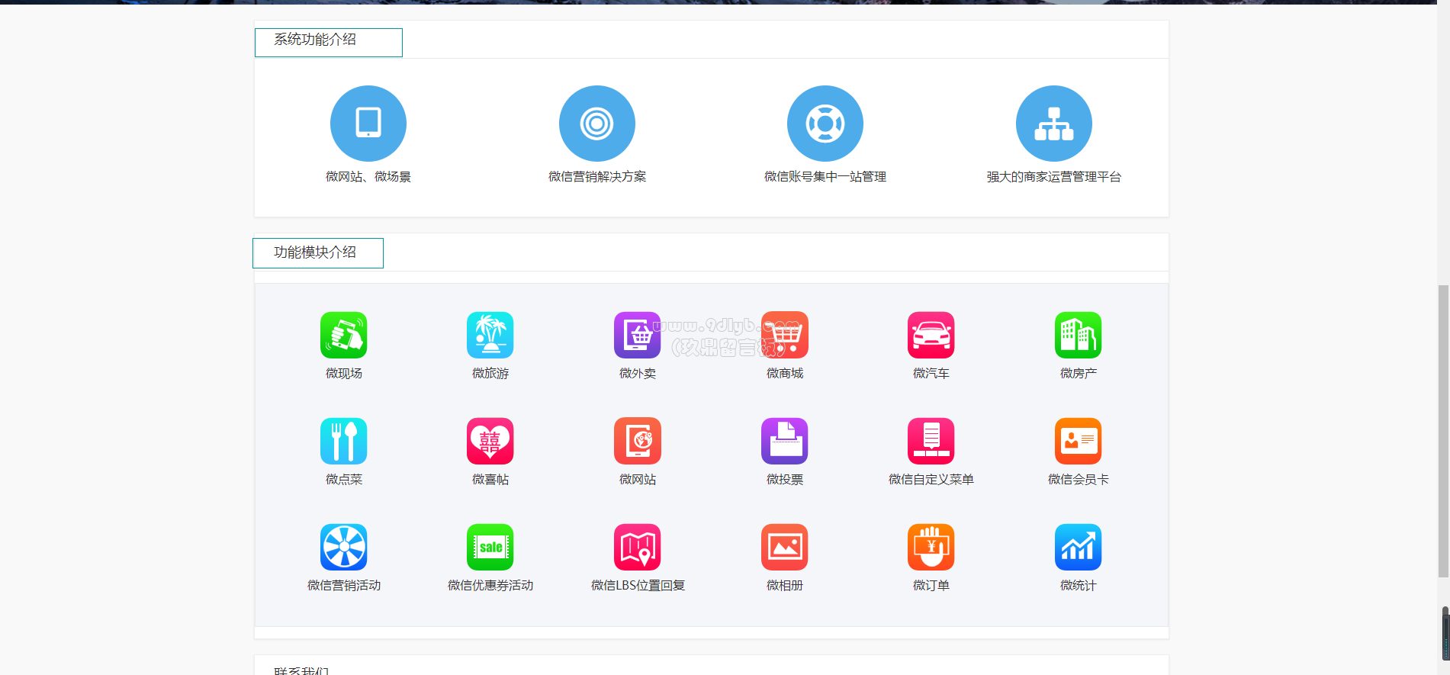The image size is (1450, 675).
Task: Open the 微信营销活动 wheel icon
Action: click(343, 547)
